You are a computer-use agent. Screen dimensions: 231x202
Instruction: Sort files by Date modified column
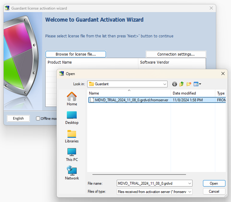pos(193,93)
